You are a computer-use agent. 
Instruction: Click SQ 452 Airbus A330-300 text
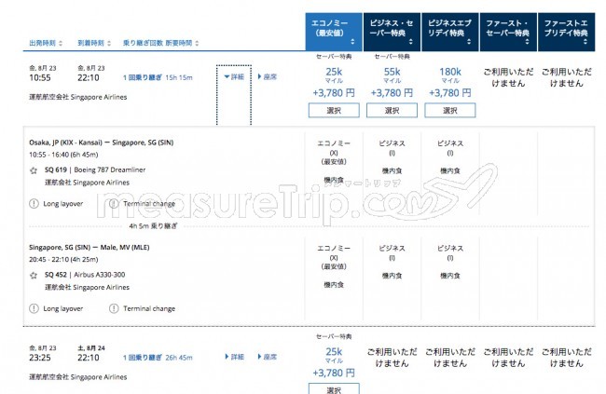(x=85, y=275)
